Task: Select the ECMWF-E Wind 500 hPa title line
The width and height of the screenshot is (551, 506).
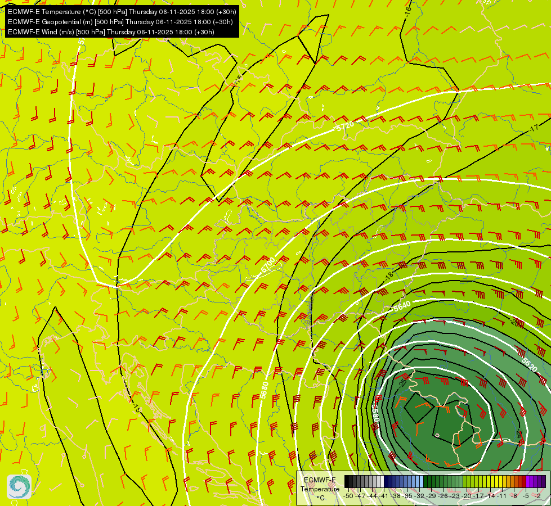Action: (111, 32)
